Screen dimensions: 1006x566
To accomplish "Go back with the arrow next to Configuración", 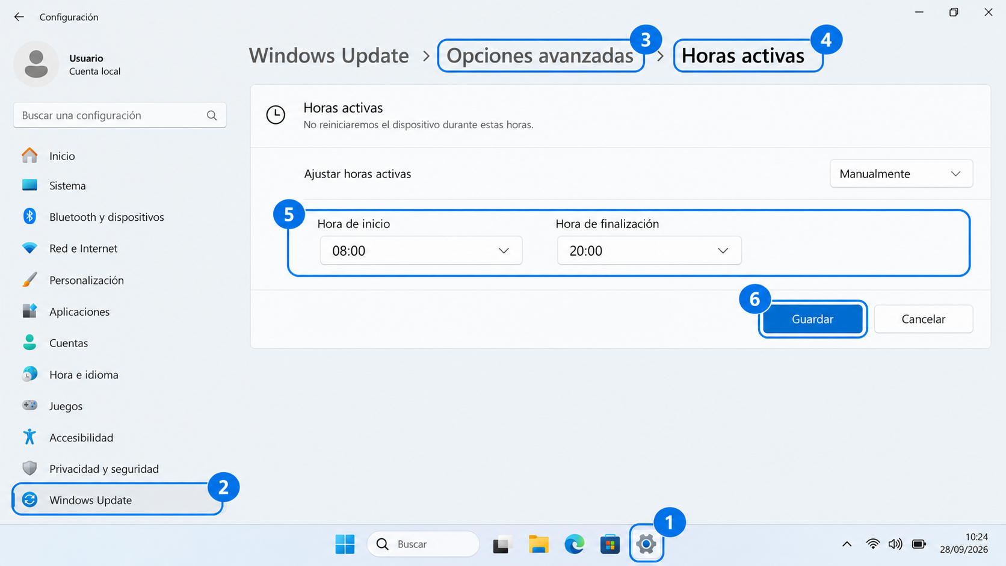I will click(x=19, y=17).
